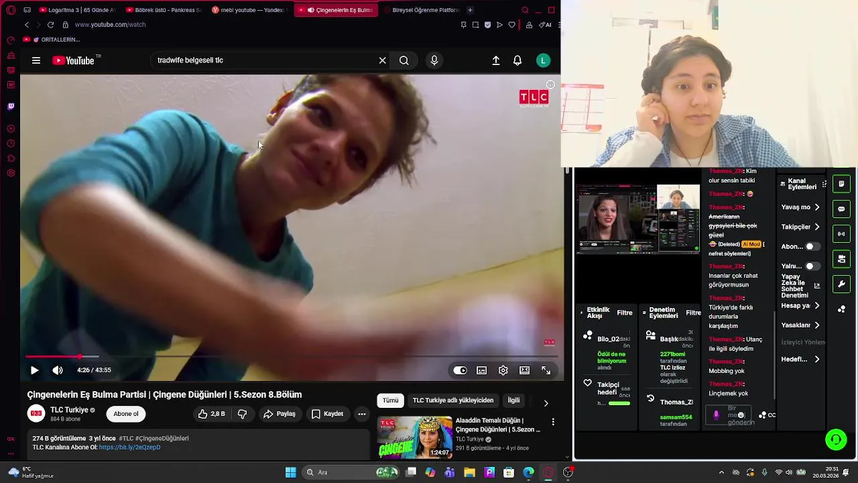Screen dimensions: 858x483
Task: Expand the Hedefl... option
Action: (x=800, y=359)
